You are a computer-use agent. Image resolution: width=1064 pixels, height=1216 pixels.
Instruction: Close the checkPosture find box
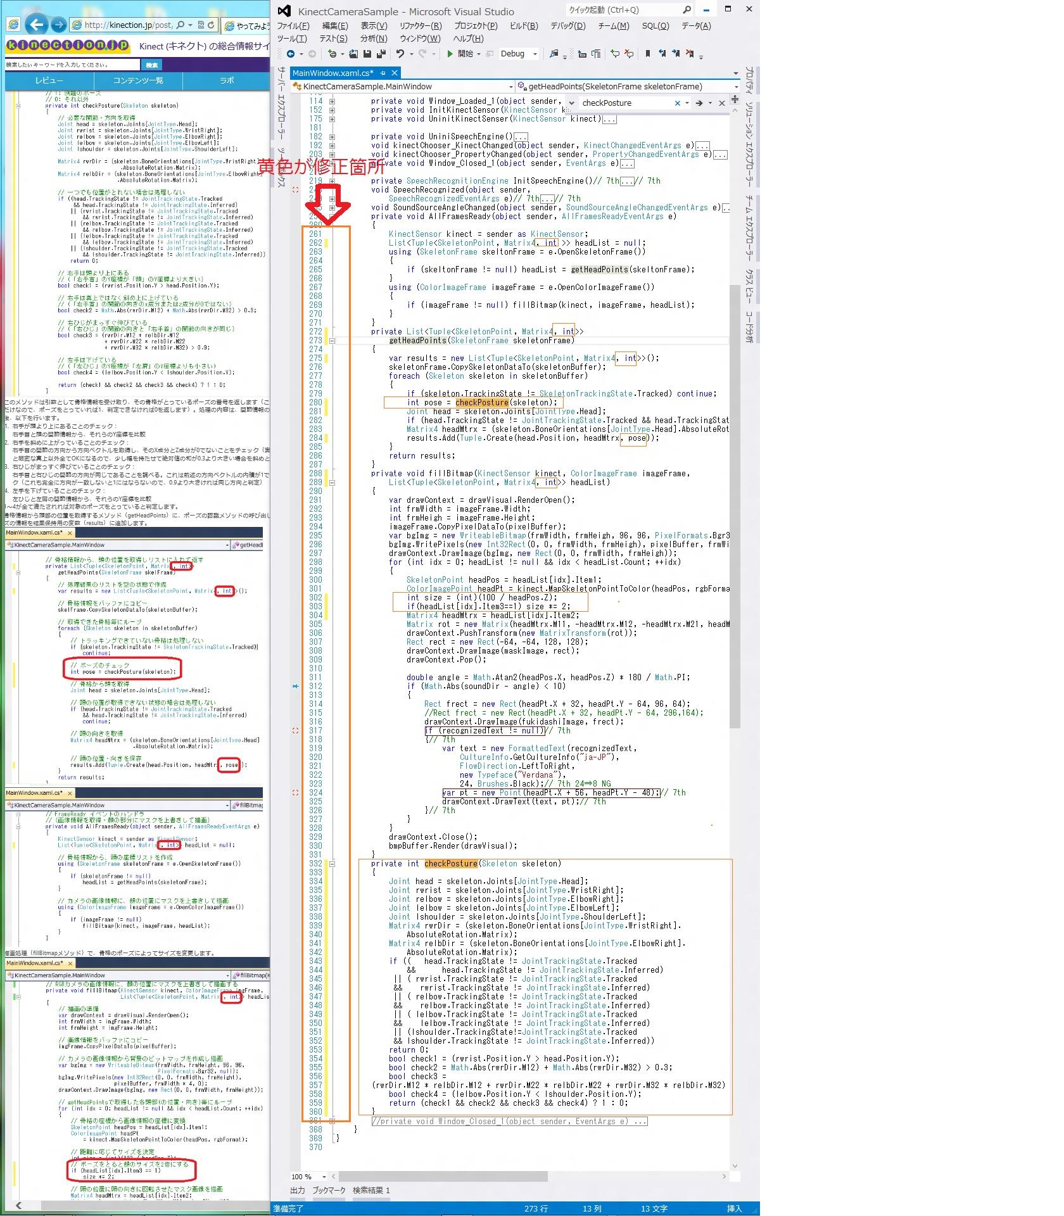tap(721, 103)
